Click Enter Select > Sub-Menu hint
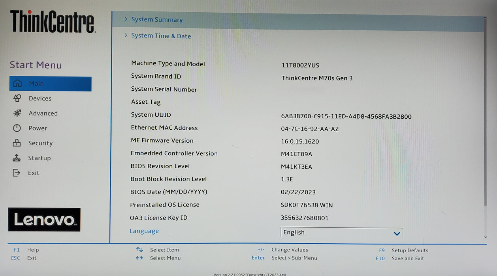This screenshot has height=276, width=497. point(284,258)
